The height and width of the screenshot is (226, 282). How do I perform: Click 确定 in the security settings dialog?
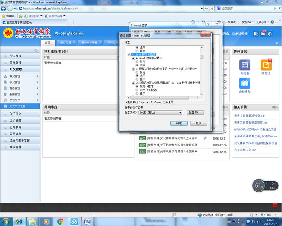[179, 123]
